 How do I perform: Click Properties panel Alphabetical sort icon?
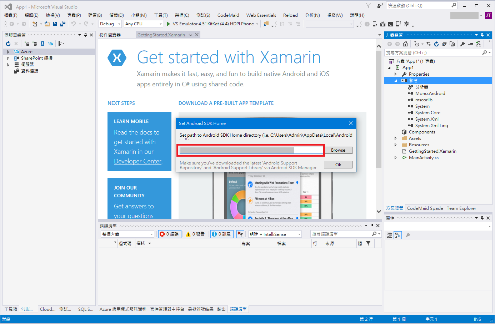397,235
